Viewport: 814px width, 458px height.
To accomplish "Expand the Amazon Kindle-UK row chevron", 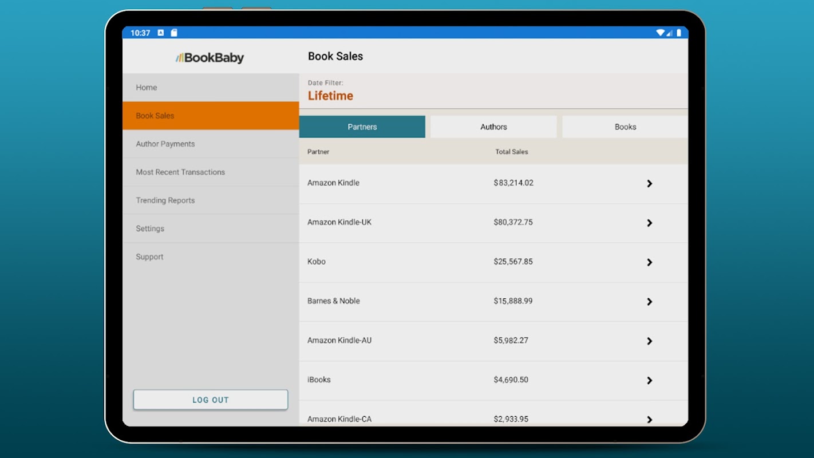I will point(649,223).
